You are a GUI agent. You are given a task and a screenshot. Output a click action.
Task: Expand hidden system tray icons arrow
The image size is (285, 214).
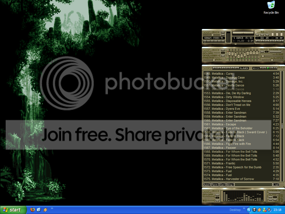(249, 210)
